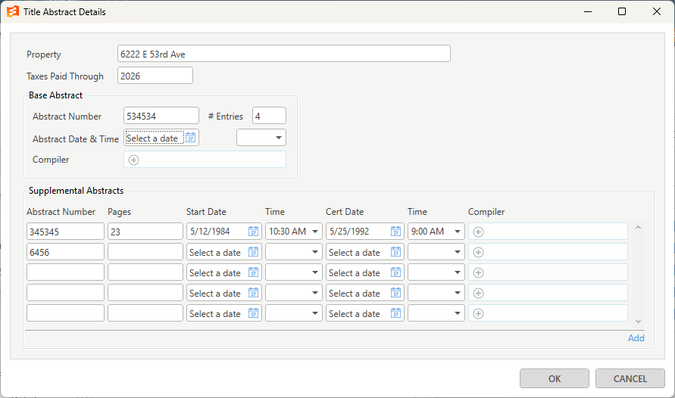Click the # Entries field
The height and width of the screenshot is (398, 675).
click(269, 116)
